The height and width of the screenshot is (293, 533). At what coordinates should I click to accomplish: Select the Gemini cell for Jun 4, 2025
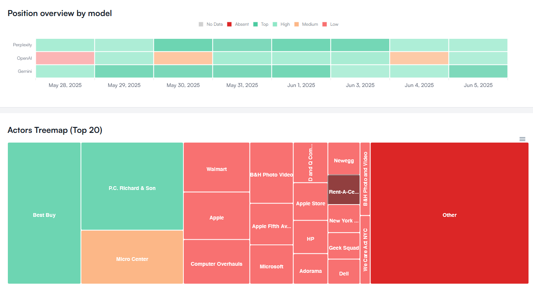click(419, 71)
